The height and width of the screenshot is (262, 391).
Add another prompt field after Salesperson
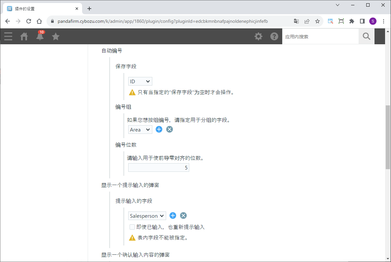click(x=173, y=216)
